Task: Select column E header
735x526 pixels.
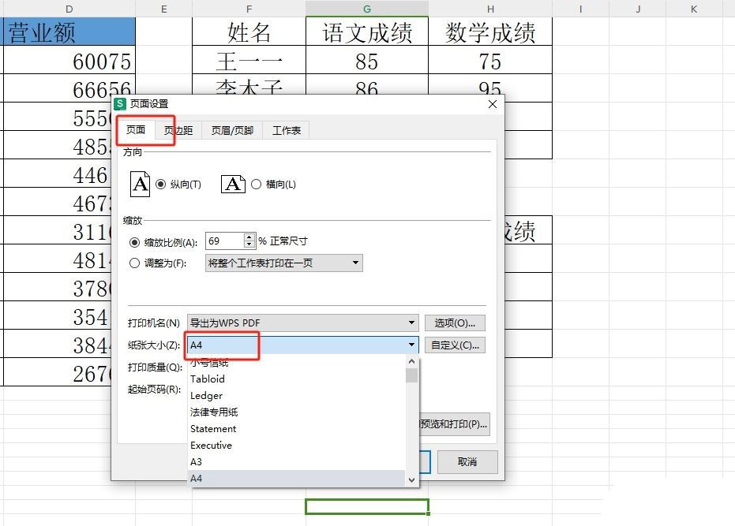Action: click(x=164, y=9)
